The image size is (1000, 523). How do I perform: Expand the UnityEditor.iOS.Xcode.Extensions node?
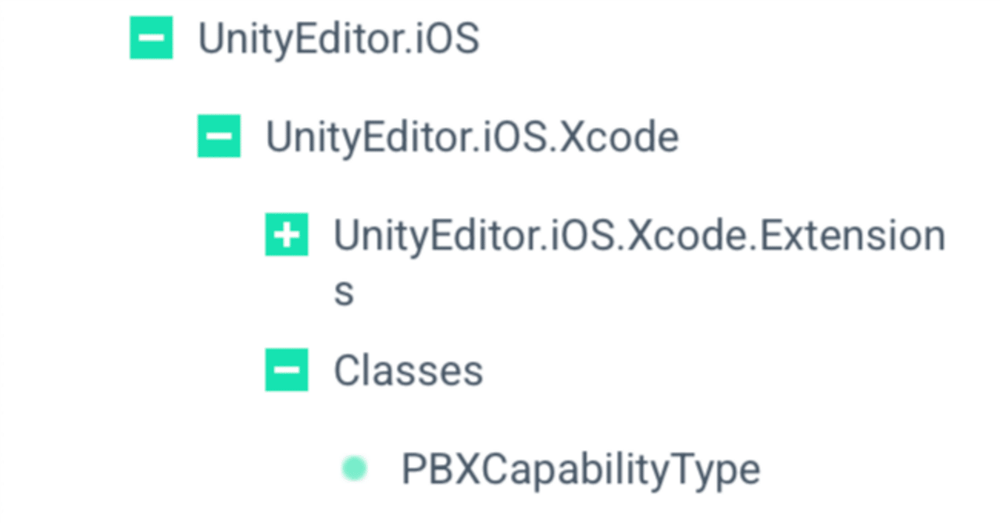[x=287, y=233]
